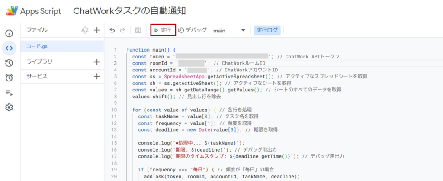Click the 'const roomId' code line
Viewport: 443px width, 181px height.
pos(199,63)
